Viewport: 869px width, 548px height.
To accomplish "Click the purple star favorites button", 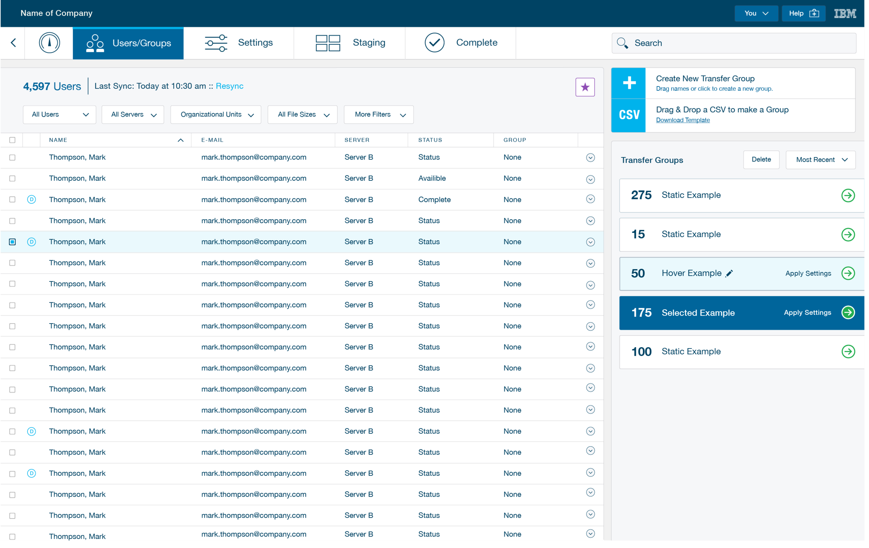I will pyautogui.click(x=585, y=87).
